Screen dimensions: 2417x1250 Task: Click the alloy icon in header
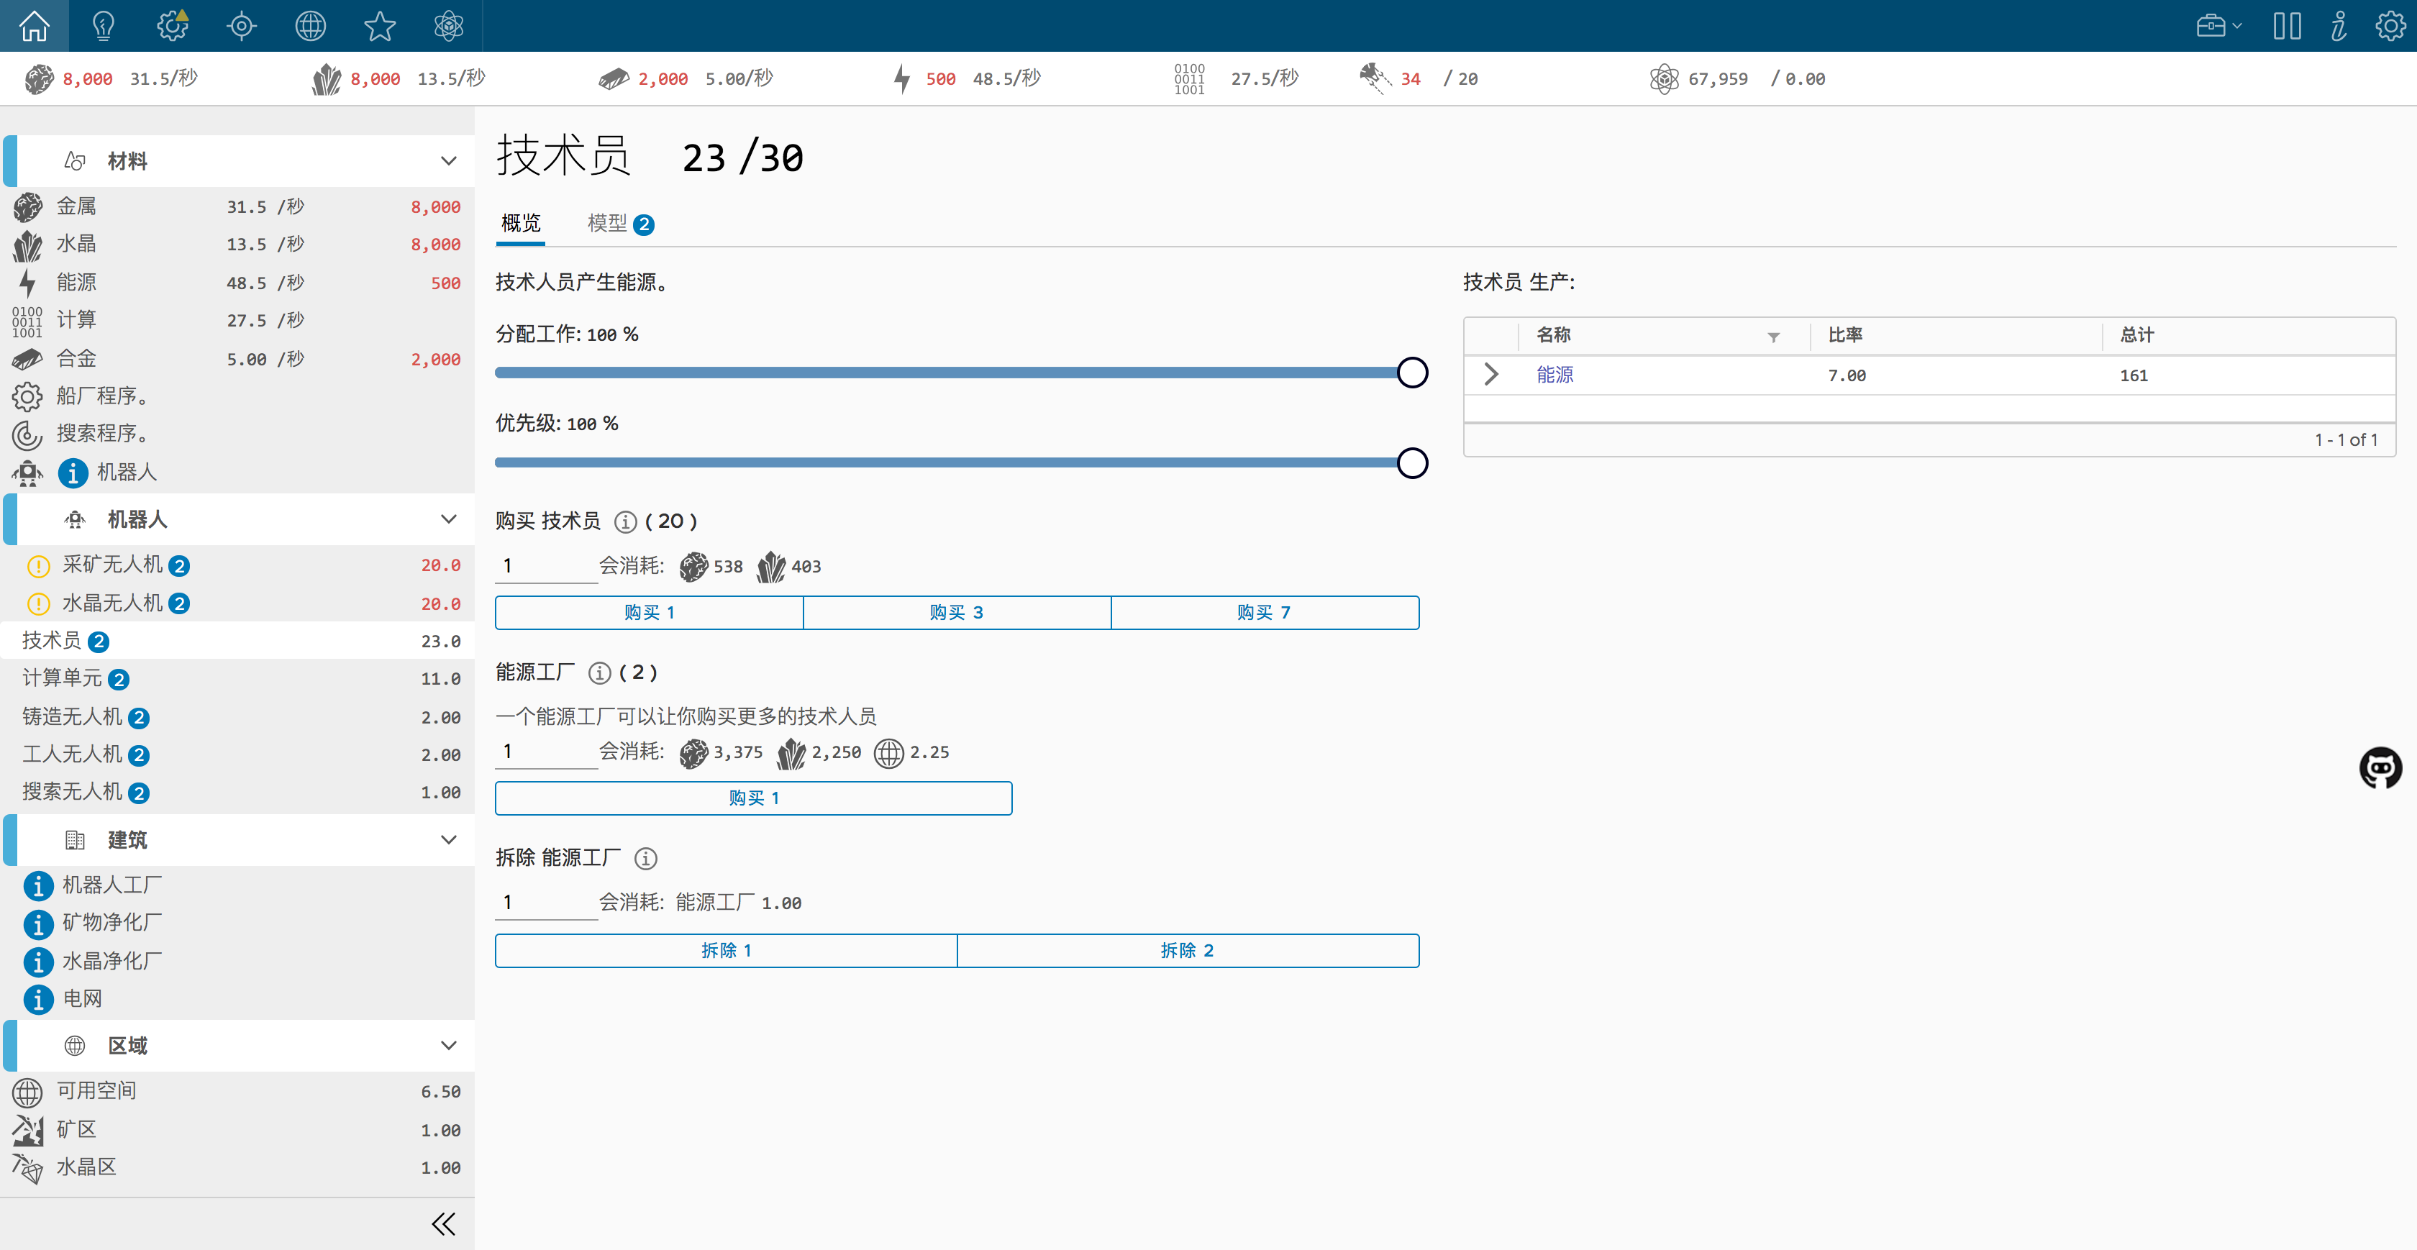614,79
